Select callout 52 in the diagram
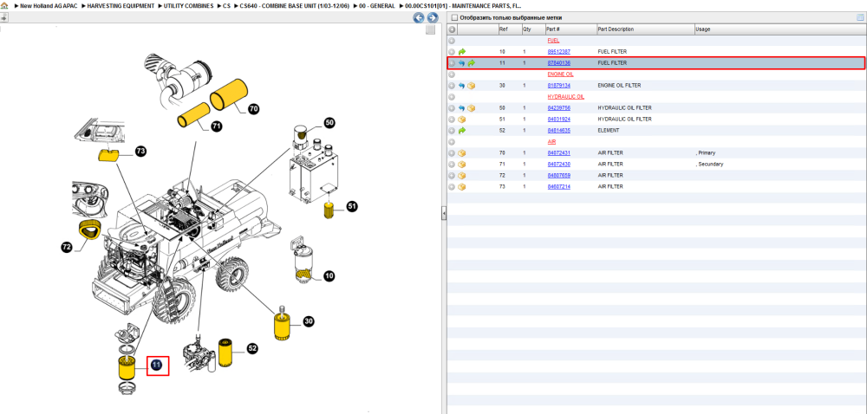The image size is (867, 414). (252, 348)
